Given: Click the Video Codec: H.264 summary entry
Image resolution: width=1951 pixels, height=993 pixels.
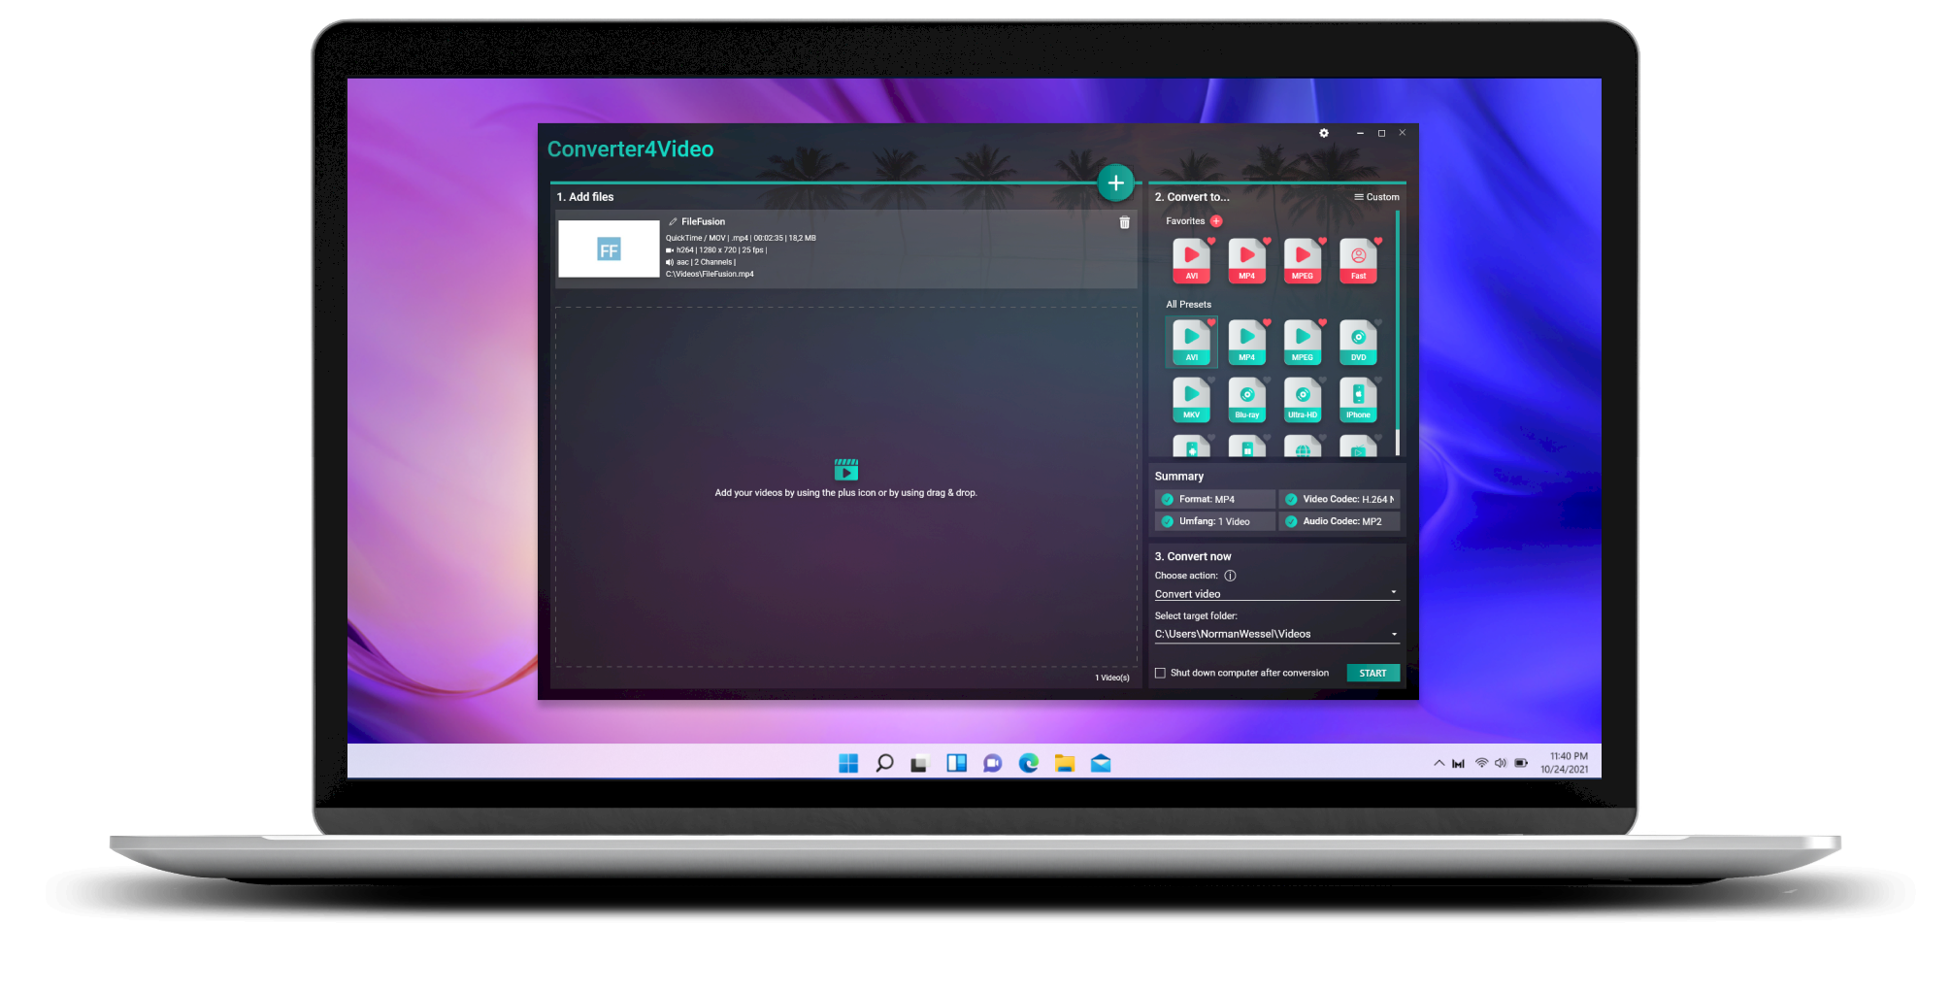Looking at the screenshot, I should [x=1339, y=499].
